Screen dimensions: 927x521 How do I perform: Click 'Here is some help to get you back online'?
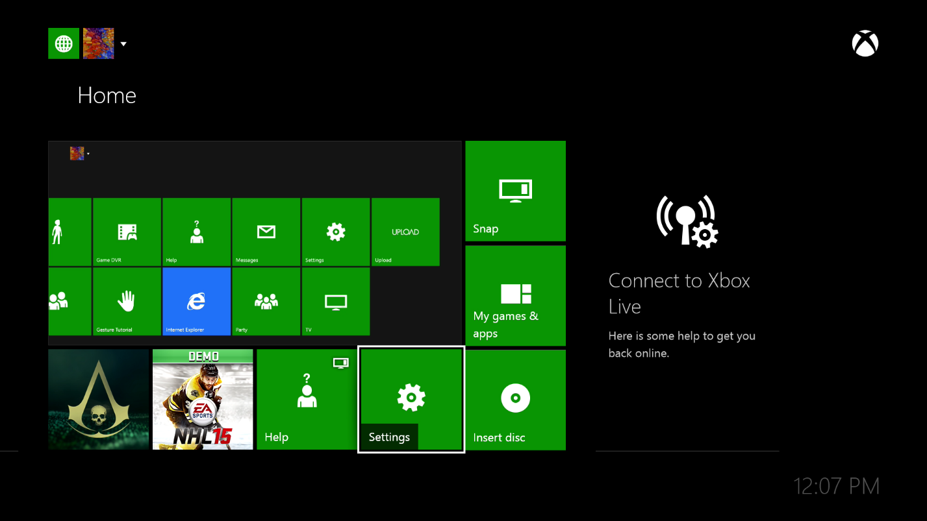click(x=682, y=345)
